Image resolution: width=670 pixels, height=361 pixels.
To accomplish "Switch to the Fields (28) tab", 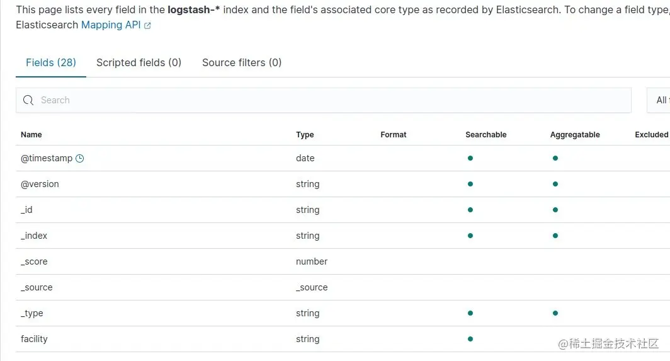I will 51,62.
